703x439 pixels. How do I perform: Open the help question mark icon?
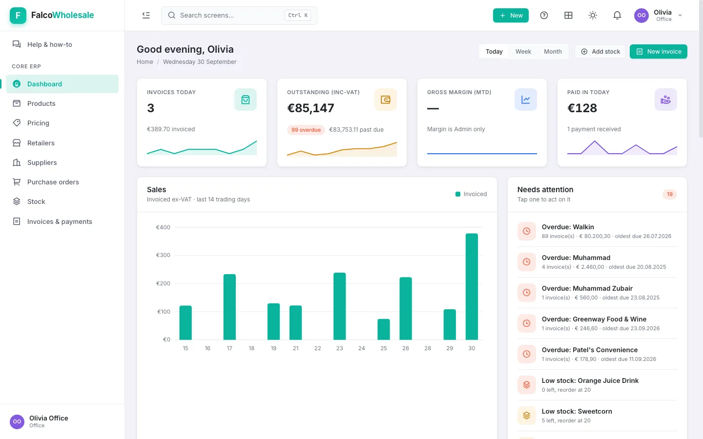544,15
